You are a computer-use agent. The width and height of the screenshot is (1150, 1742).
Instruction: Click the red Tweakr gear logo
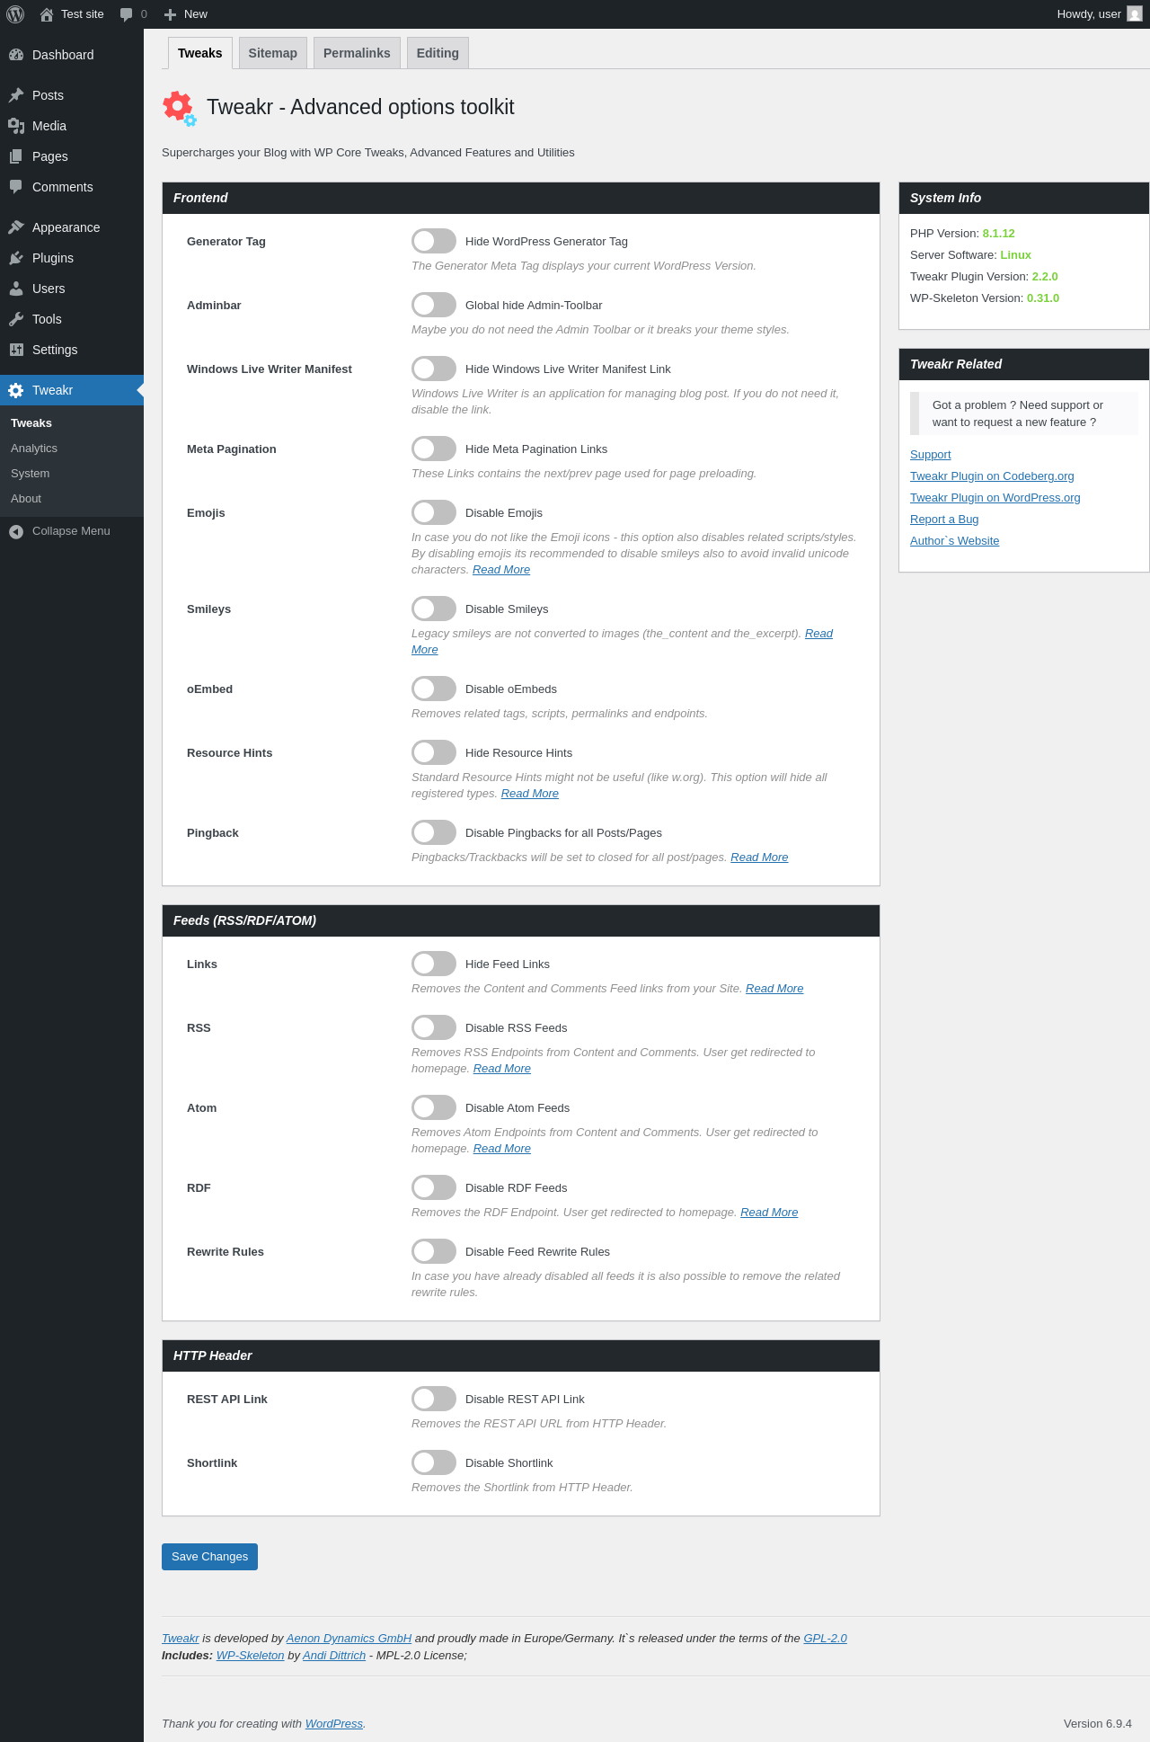[x=180, y=109]
